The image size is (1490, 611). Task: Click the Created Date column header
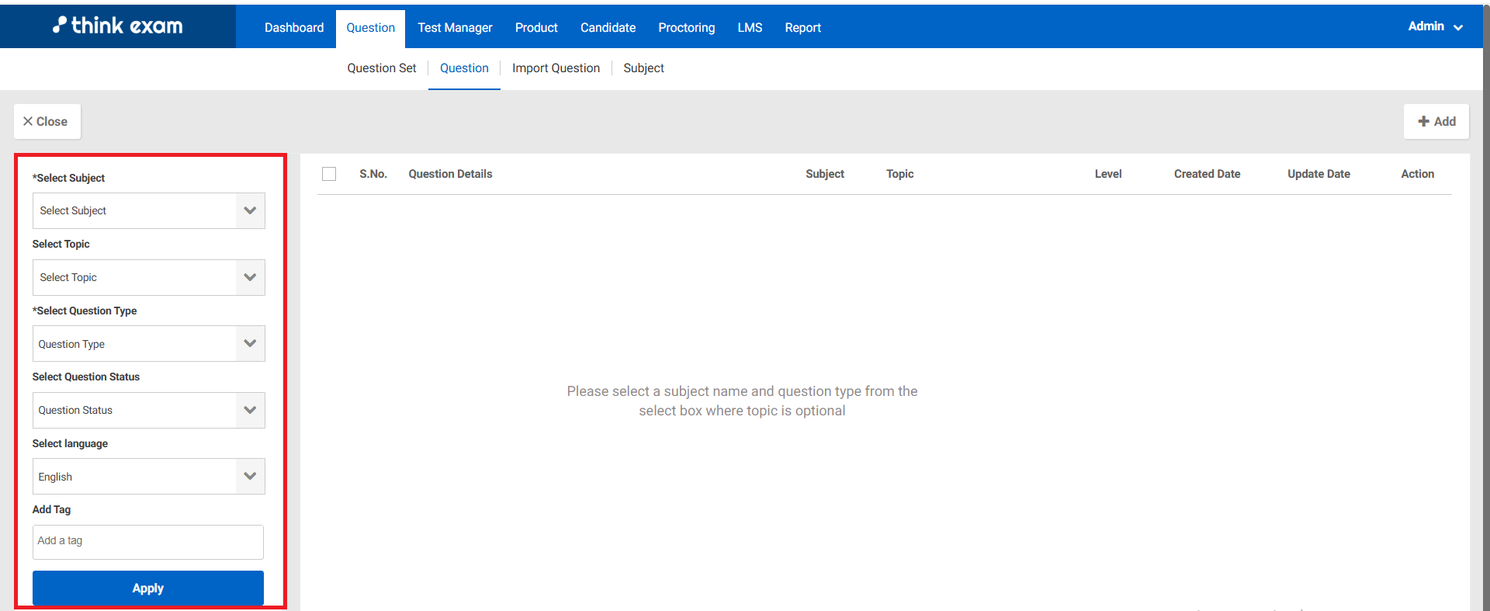point(1207,174)
